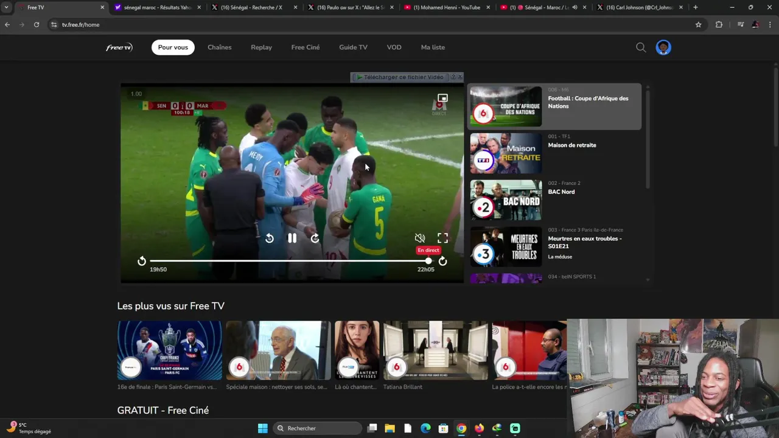Mute the Sénégal - Maroc tab audio icon
Viewport: 779px width, 438px height.
pos(575,7)
